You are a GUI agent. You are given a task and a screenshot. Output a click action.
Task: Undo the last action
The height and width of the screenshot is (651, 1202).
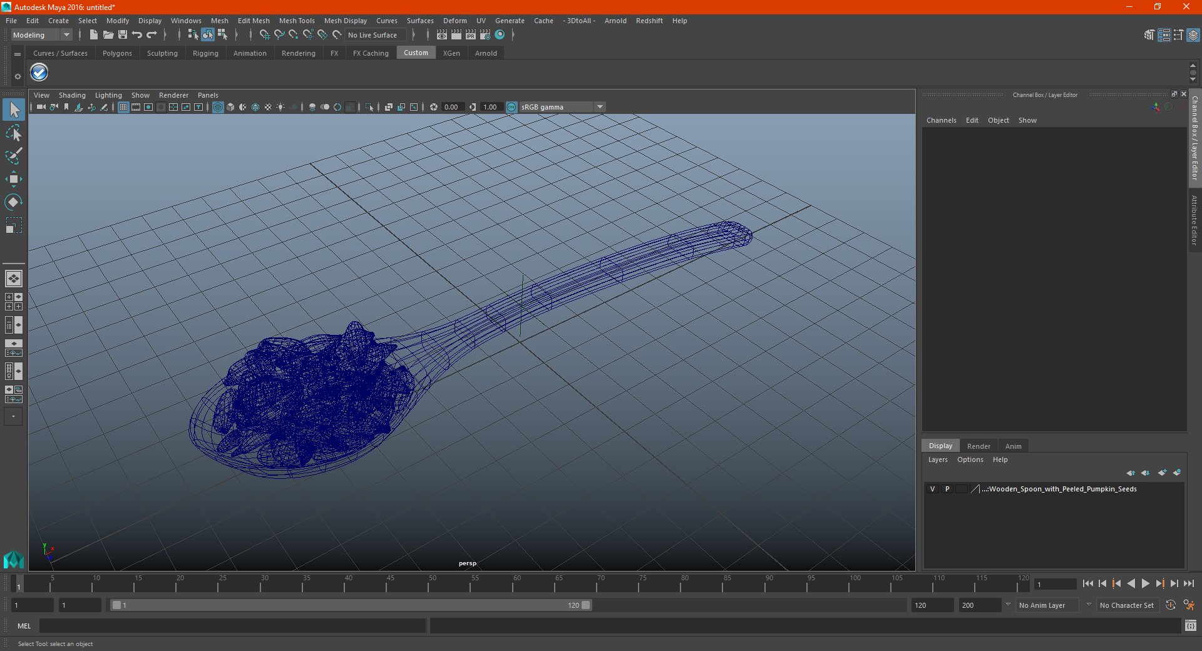137,35
